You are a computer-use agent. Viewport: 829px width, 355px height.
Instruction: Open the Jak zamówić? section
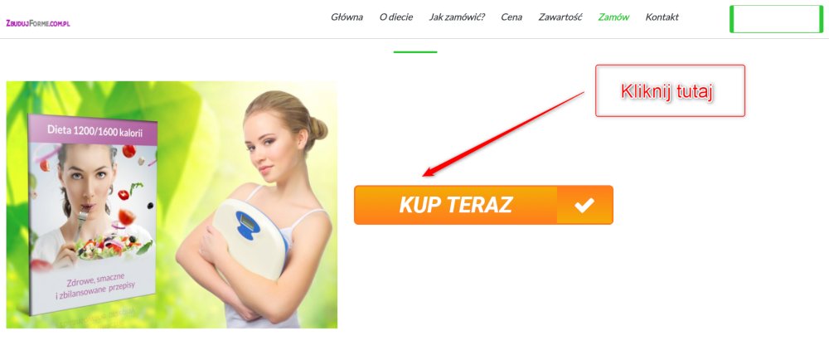tap(457, 17)
